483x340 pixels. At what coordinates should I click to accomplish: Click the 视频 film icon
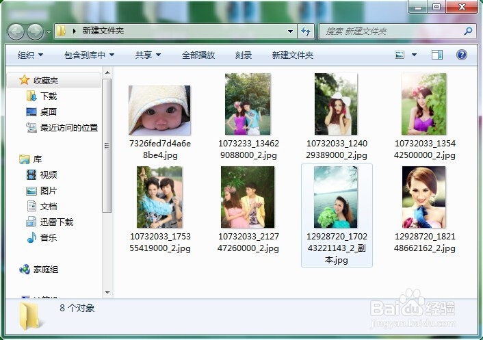coord(31,174)
